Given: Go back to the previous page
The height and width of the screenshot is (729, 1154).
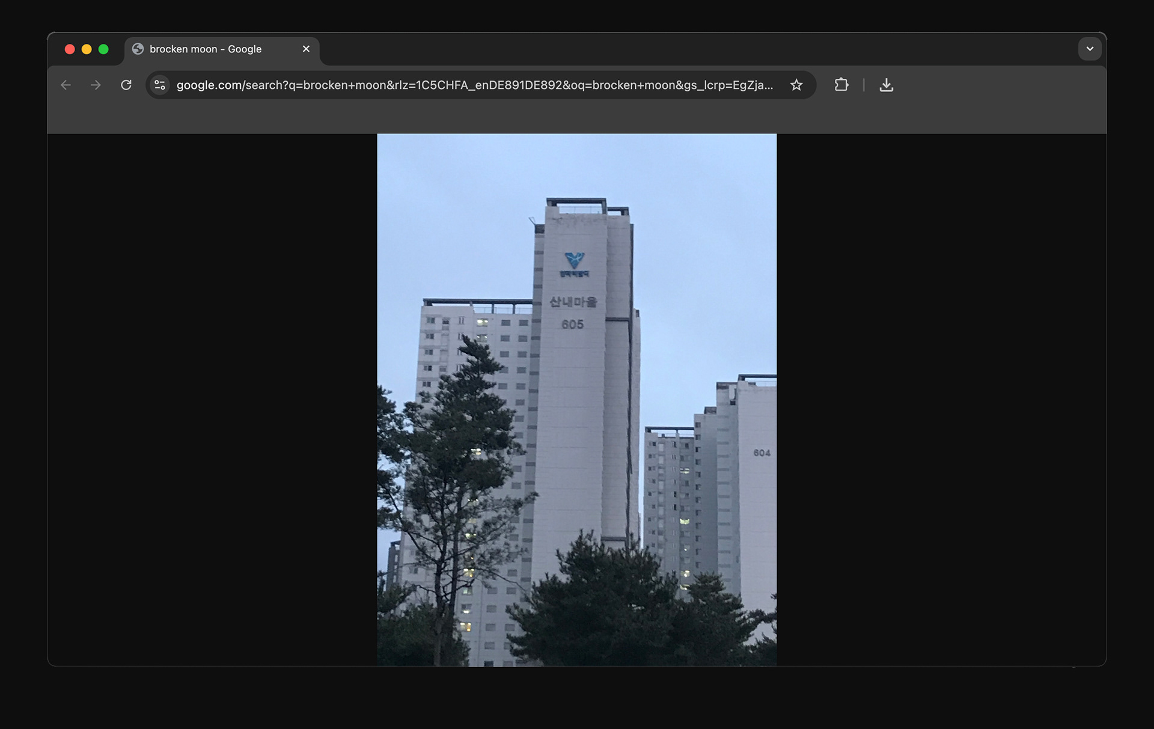Looking at the screenshot, I should [66, 85].
